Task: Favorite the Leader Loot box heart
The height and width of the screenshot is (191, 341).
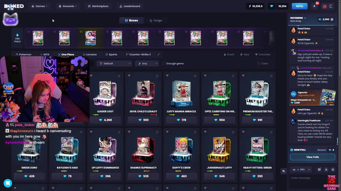Action: coord(91,76)
